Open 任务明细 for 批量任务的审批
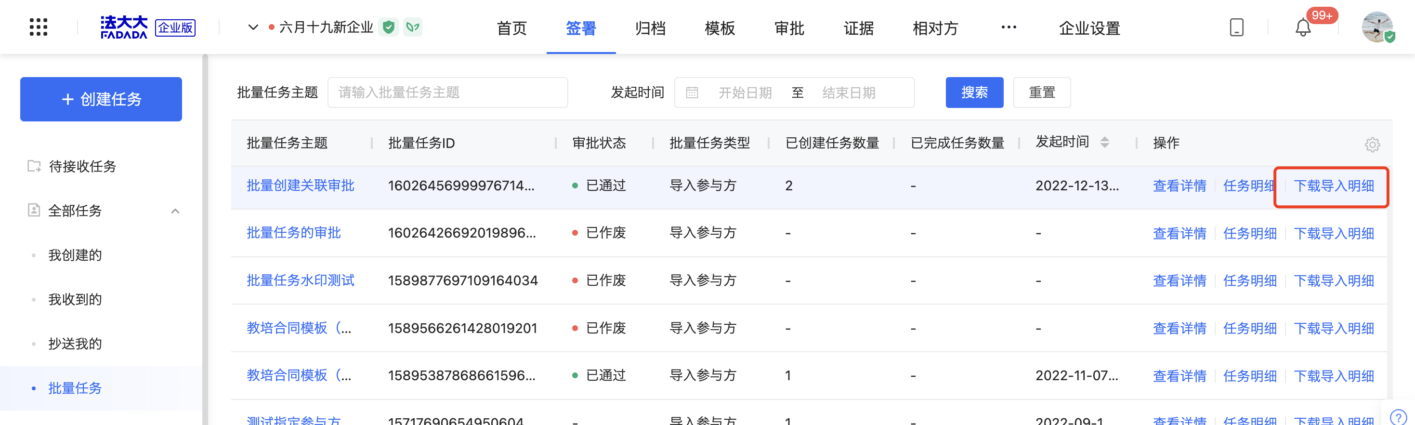Screen dimensions: 1415x425 [1250, 233]
